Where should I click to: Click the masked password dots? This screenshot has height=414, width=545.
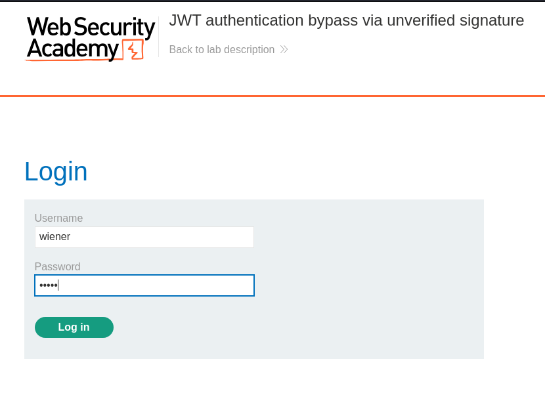(49, 285)
